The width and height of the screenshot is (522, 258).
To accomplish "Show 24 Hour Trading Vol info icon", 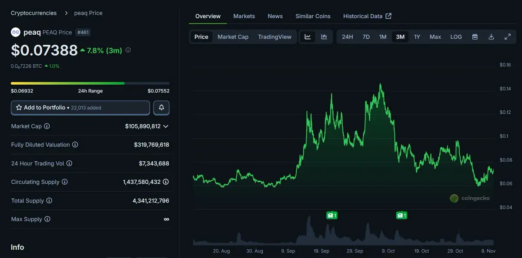I will [69, 163].
